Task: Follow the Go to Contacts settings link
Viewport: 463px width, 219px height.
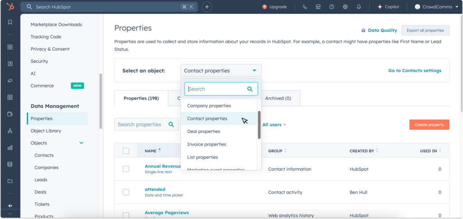Action: [x=415, y=71]
